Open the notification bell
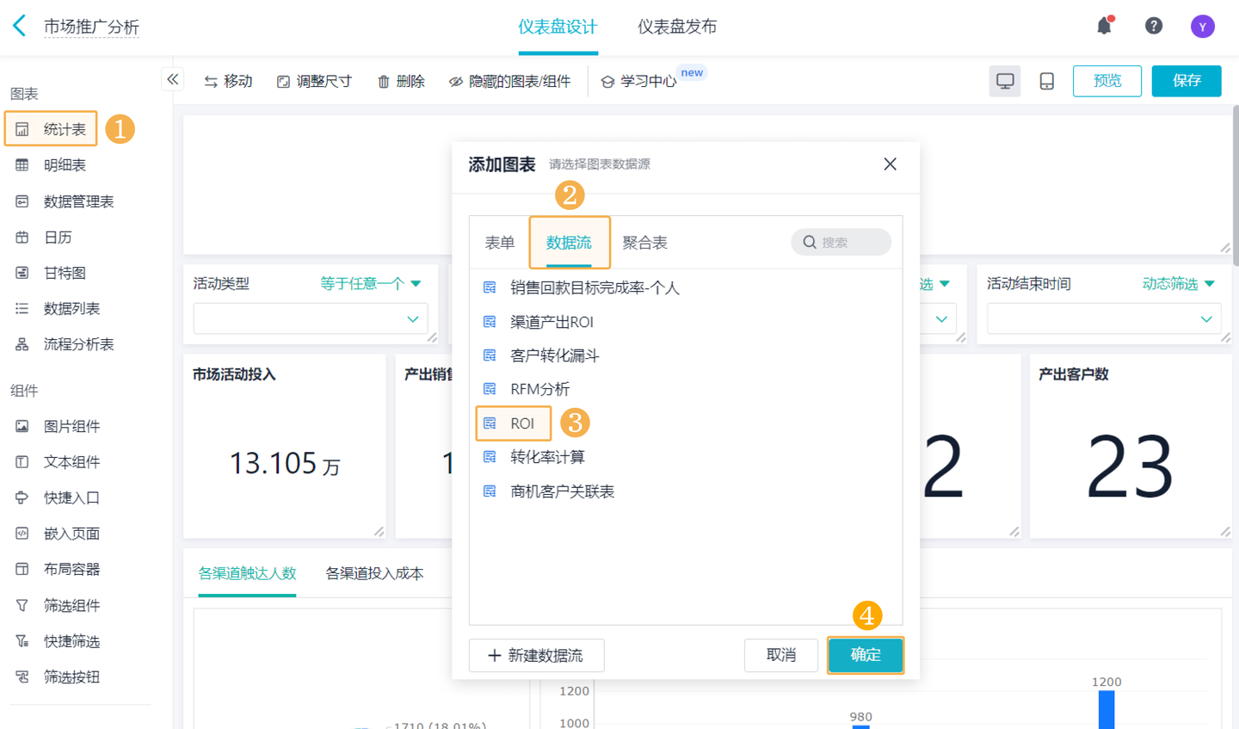This screenshot has width=1239, height=729. tap(1106, 26)
